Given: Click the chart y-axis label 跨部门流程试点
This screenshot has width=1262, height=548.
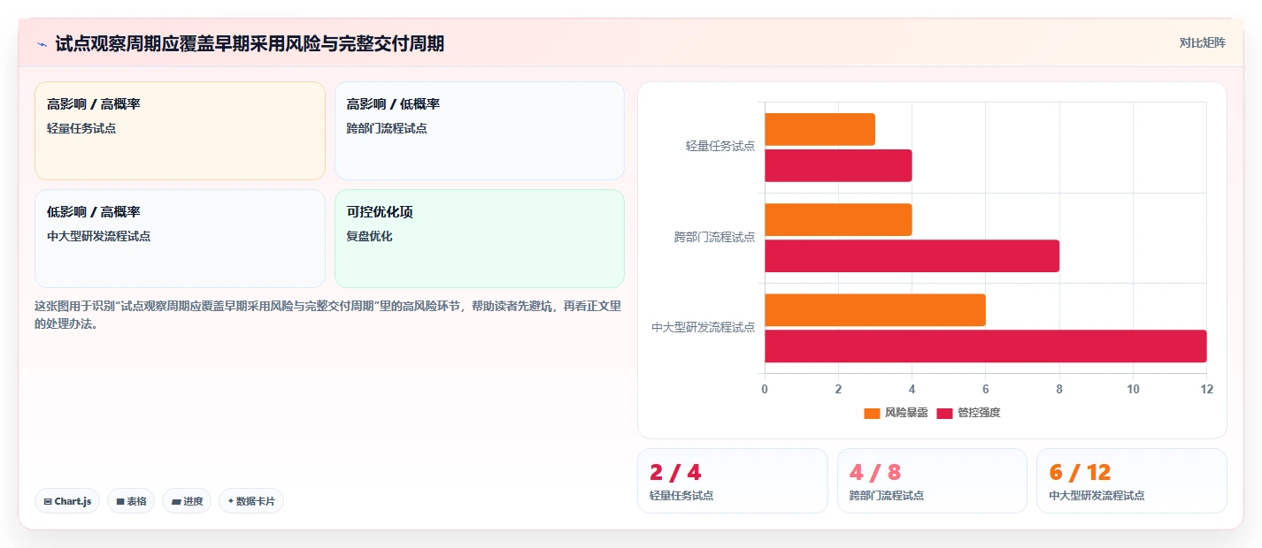Looking at the screenshot, I should pos(715,237).
